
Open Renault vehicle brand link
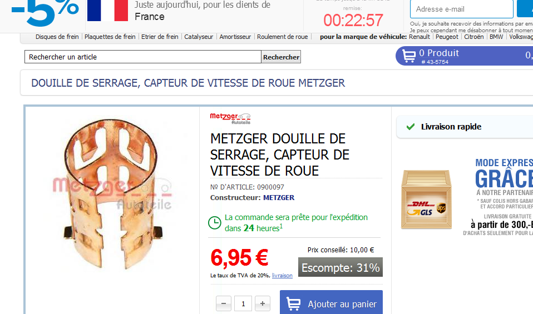click(x=419, y=37)
